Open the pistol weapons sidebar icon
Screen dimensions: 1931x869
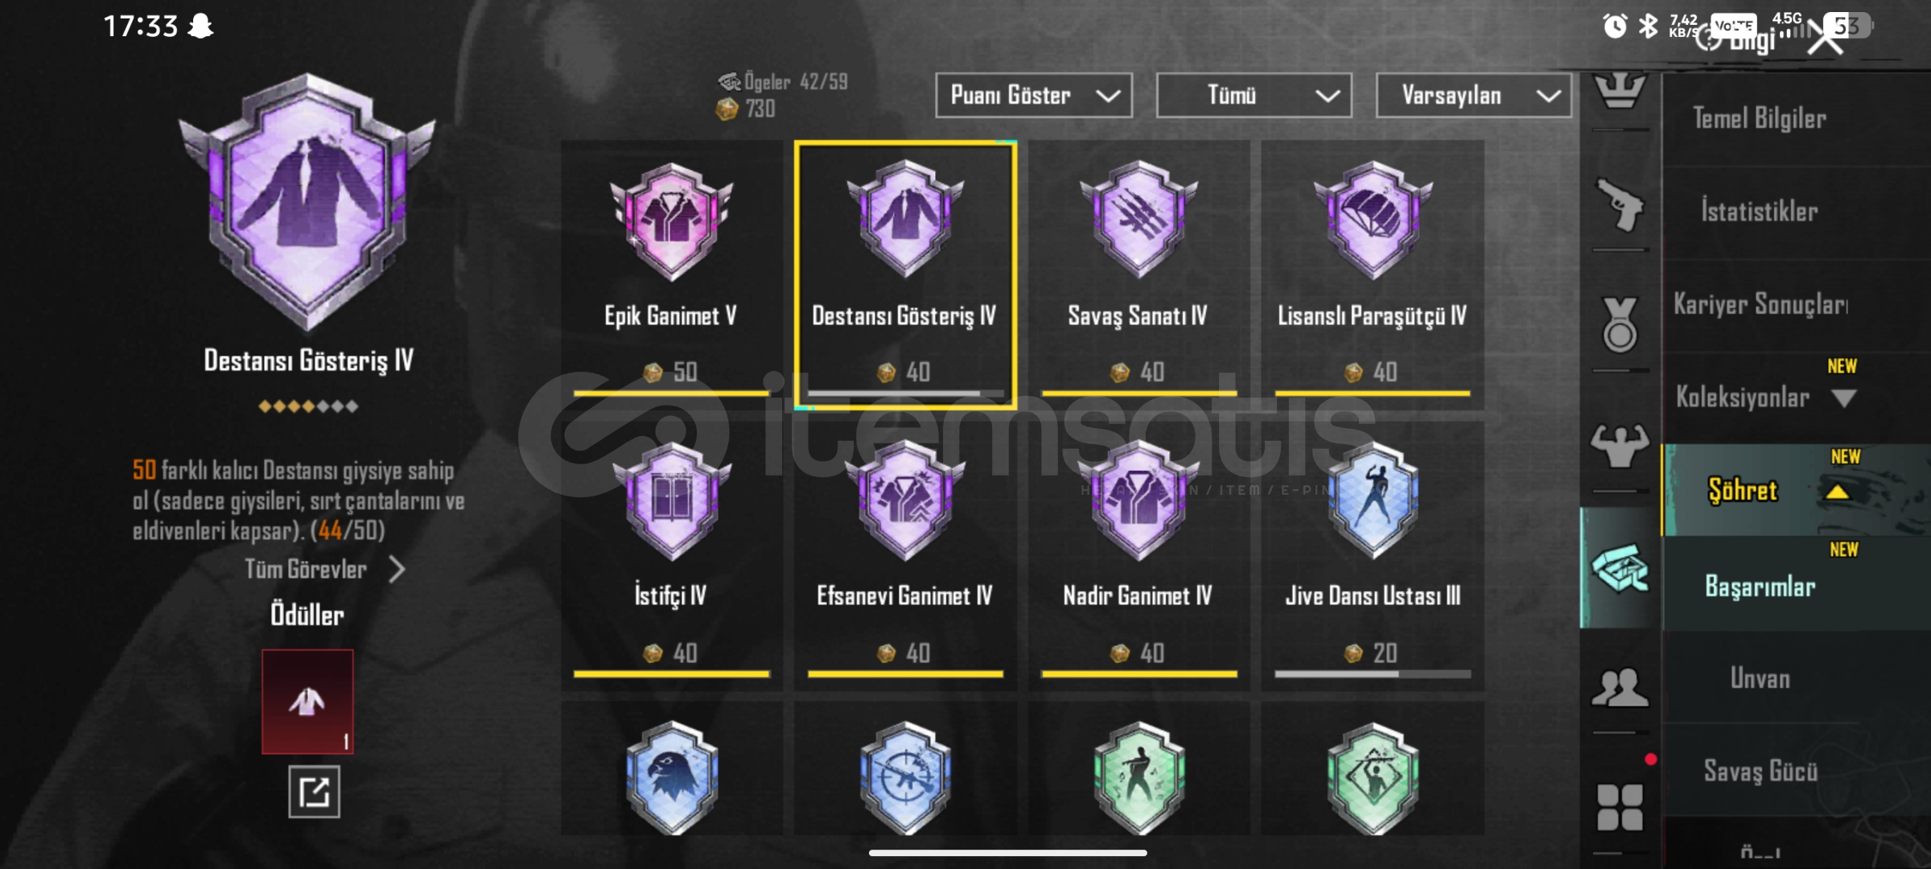(1620, 205)
